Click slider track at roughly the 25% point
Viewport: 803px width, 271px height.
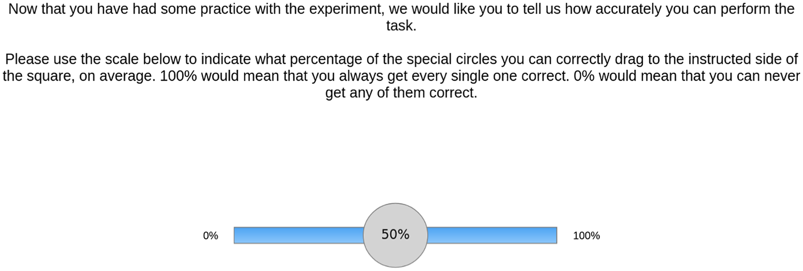click(x=315, y=235)
